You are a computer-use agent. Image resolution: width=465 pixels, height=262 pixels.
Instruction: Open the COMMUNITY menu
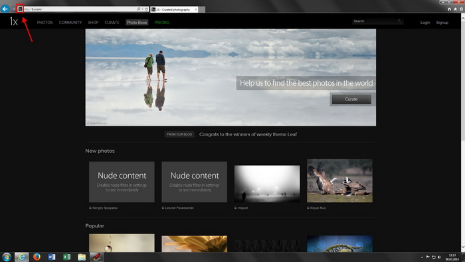click(70, 23)
